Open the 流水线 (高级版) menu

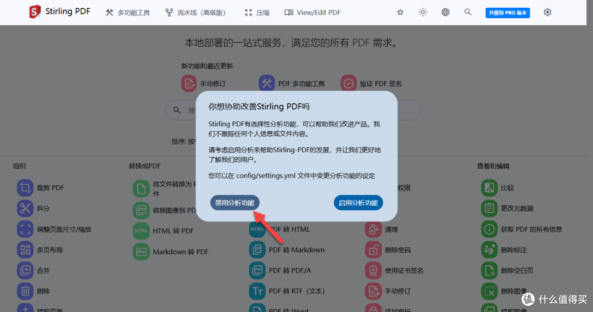[x=195, y=13]
